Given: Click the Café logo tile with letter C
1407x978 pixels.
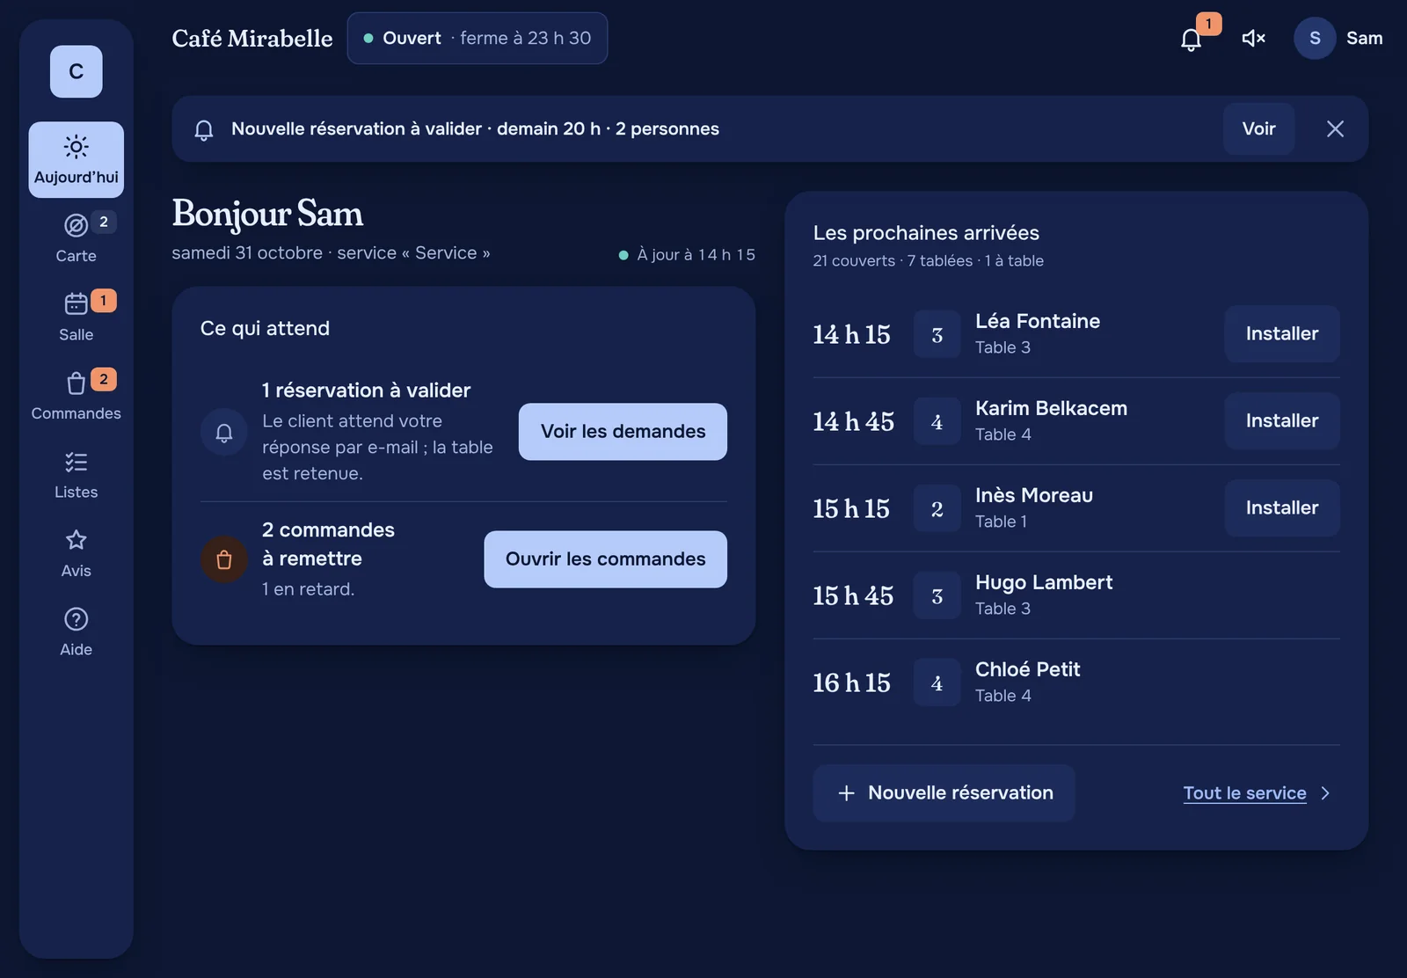Looking at the screenshot, I should click(x=76, y=71).
